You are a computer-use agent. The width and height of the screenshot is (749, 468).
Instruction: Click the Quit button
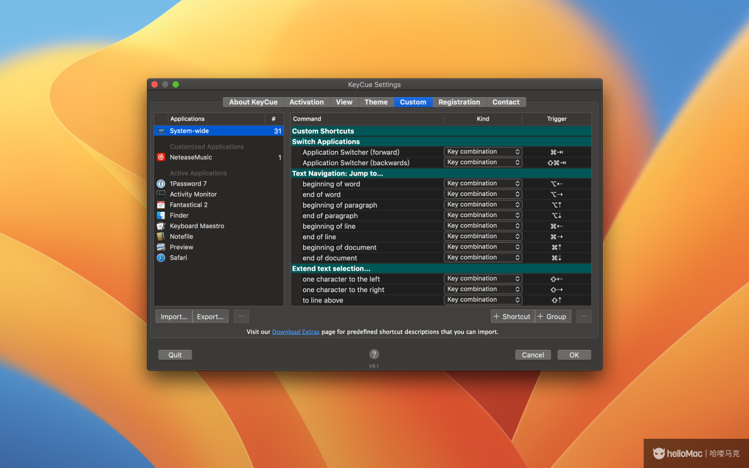(175, 355)
